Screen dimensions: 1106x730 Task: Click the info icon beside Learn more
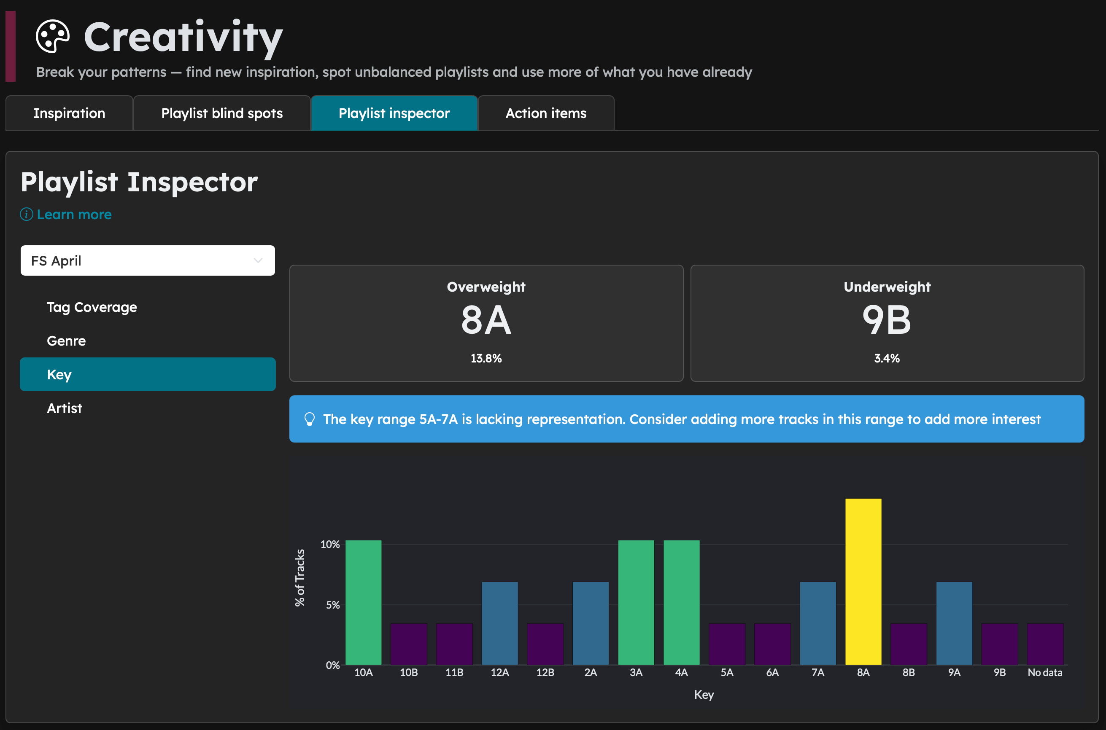point(27,214)
